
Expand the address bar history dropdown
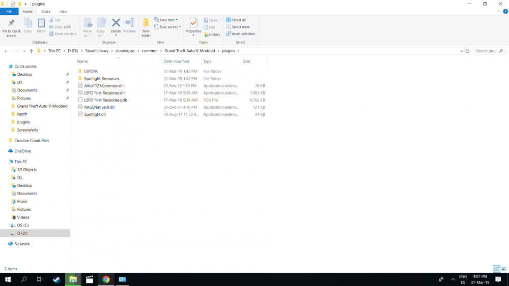coord(462,51)
